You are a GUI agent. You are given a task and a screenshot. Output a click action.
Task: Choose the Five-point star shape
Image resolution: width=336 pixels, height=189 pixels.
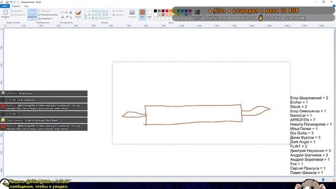tap(93, 18)
